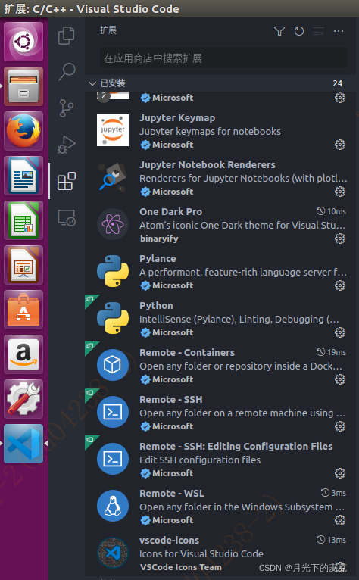Click the vscode-icons extension logo

coord(113,553)
